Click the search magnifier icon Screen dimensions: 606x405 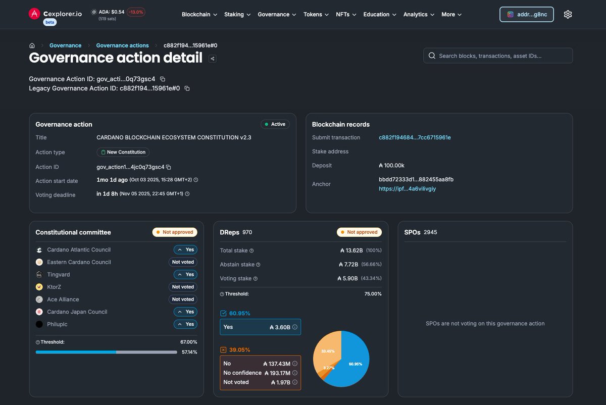pyautogui.click(x=432, y=56)
